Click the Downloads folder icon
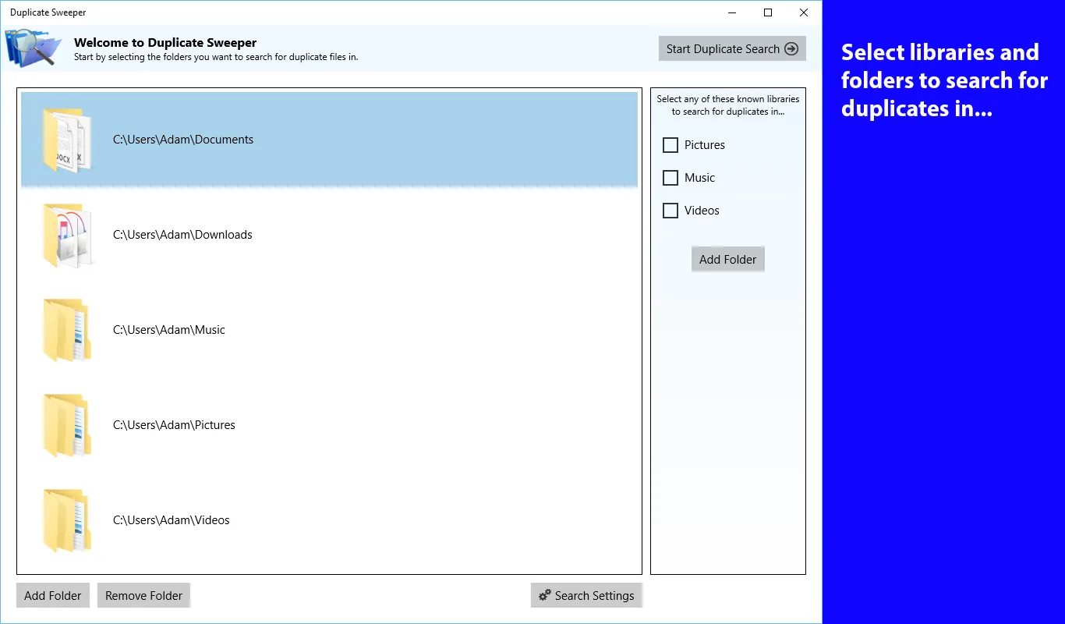The width and height of the screenshot is (1065, 624). 67,236
